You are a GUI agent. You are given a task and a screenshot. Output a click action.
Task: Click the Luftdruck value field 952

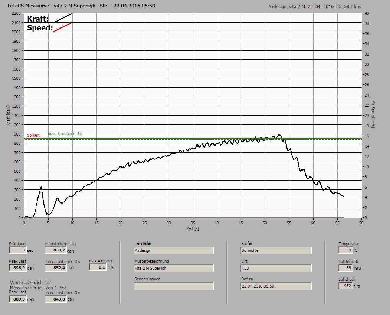click(x=345, y=286)
